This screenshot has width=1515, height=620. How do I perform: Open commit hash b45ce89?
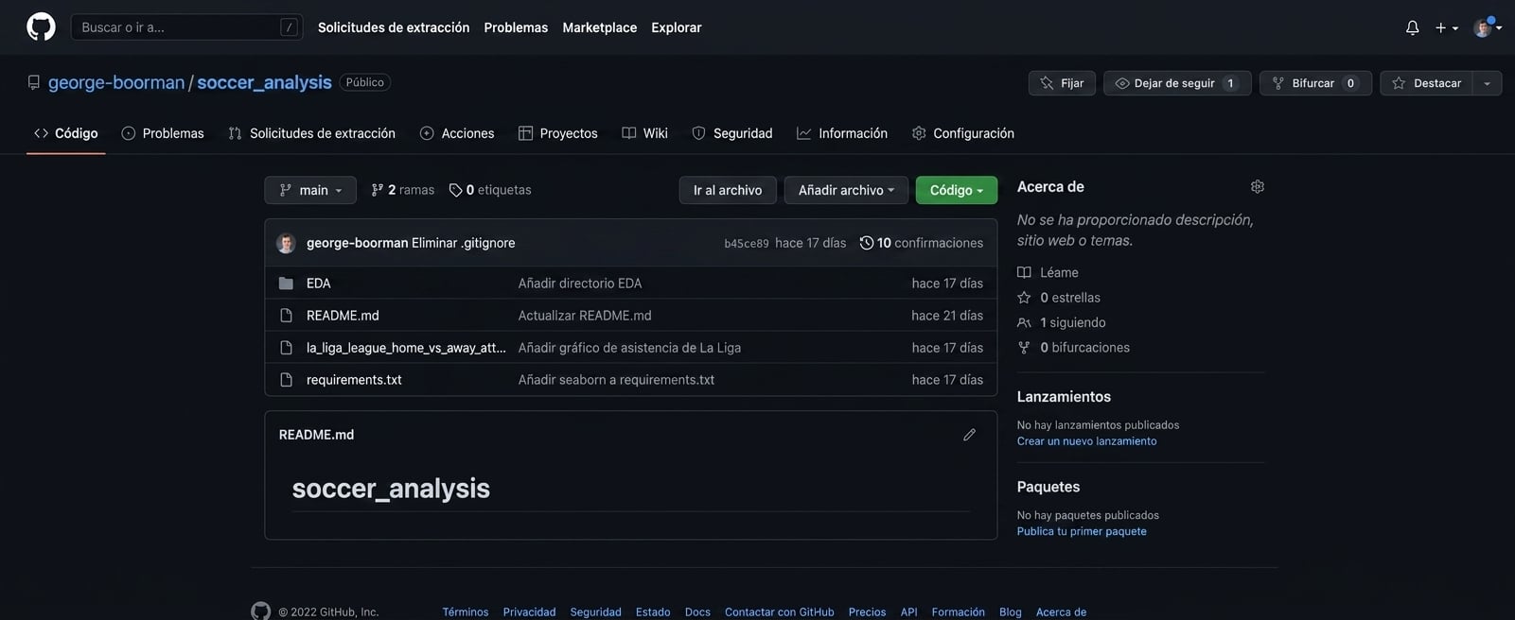747,244
